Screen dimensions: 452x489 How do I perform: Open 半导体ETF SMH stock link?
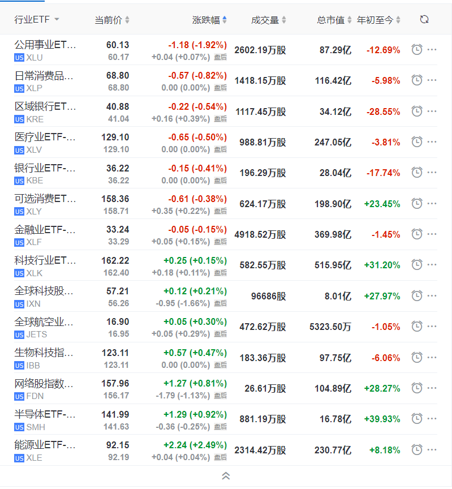[x=45, y=414]
